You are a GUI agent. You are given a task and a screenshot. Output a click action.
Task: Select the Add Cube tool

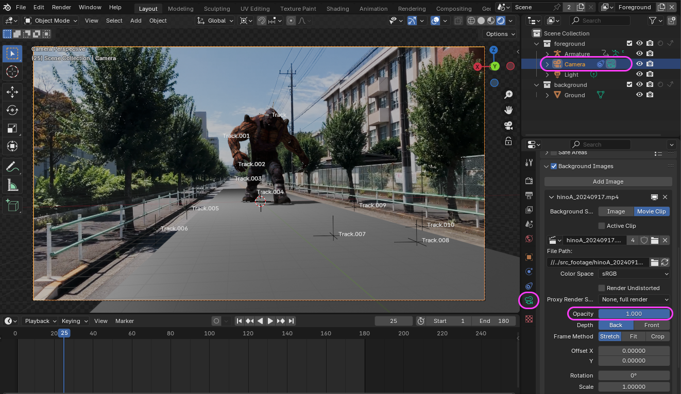pyautogui.click(x=12, y=206)
